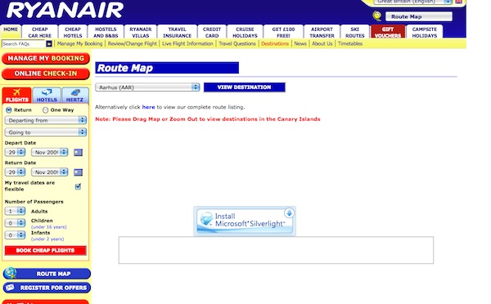The image size is (491, 304).
Task: Click the Silverlight download arrow icon
Action: [289, 213]
